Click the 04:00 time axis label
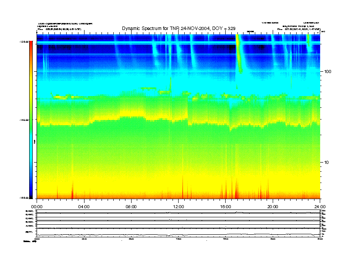Viewport: 345px width, 266px height. tap(84, 207)
